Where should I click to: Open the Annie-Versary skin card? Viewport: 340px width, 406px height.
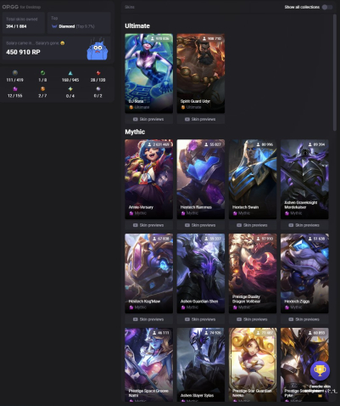[148, 179]
